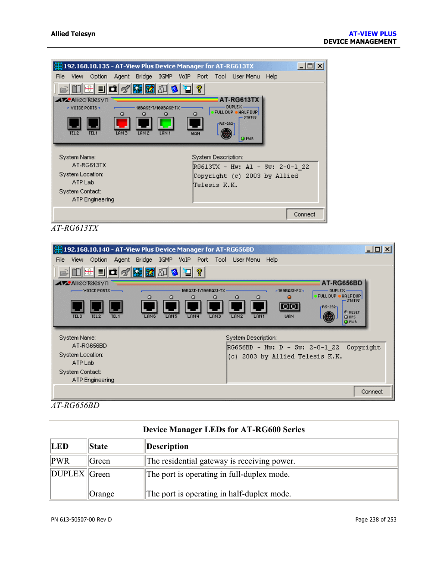Minimize the 192.168.10.140 Device Manager window
The height and width of the screenshot is (563, 435).
click(369, 249)
